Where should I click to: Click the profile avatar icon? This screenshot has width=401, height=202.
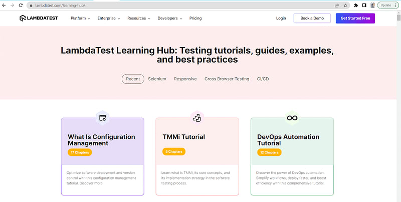click(372, 6)
